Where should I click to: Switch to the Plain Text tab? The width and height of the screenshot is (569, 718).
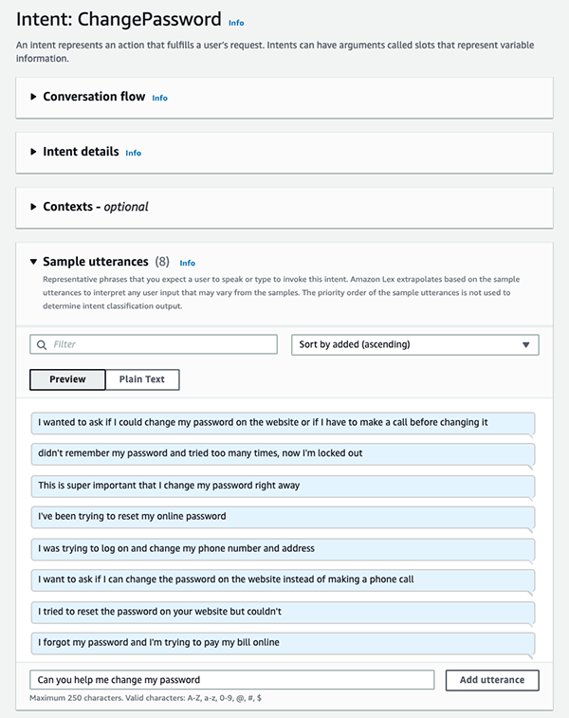point(142,379)
